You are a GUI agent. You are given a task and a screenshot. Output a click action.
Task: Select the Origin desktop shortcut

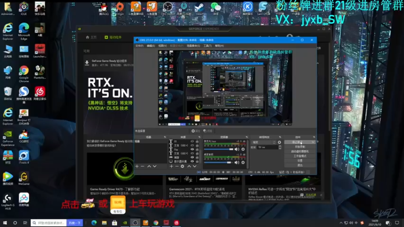tap(120, 8)
